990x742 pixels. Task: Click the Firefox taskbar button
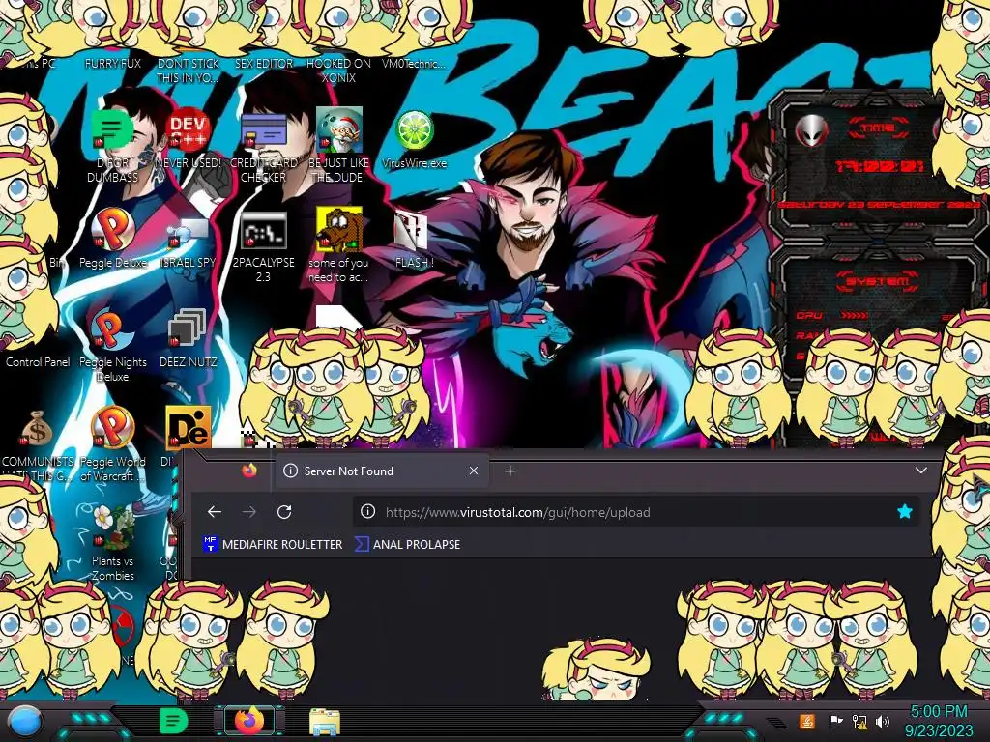click(249, 721)
